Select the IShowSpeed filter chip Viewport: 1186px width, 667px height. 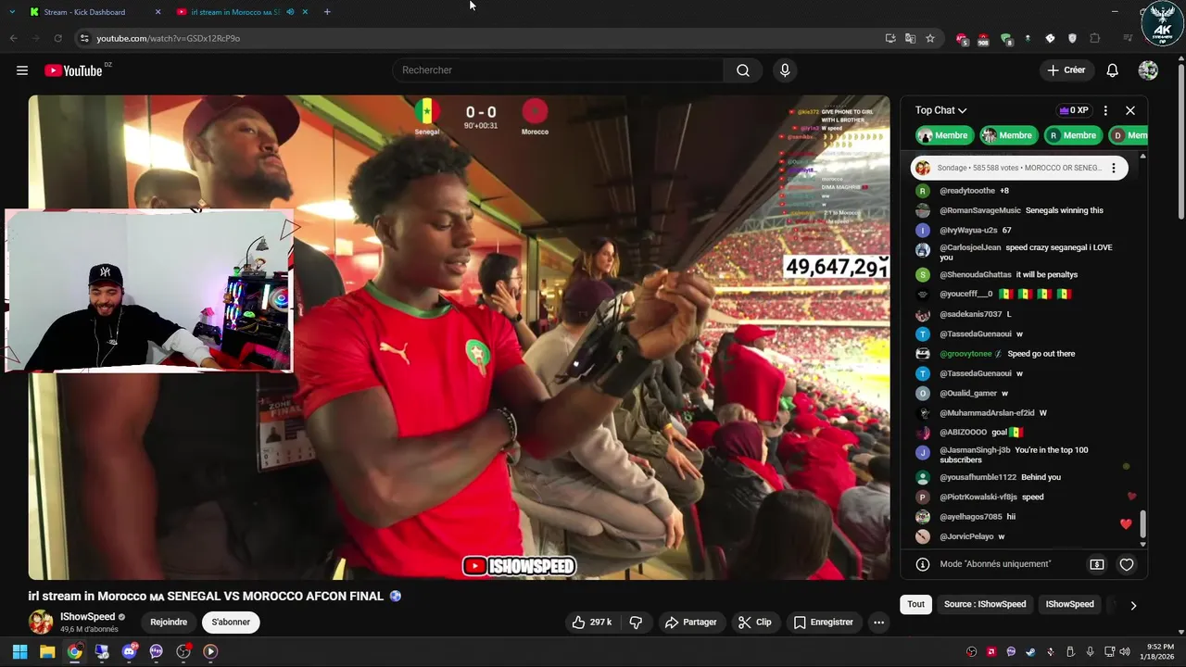[x=1069, y=604]
